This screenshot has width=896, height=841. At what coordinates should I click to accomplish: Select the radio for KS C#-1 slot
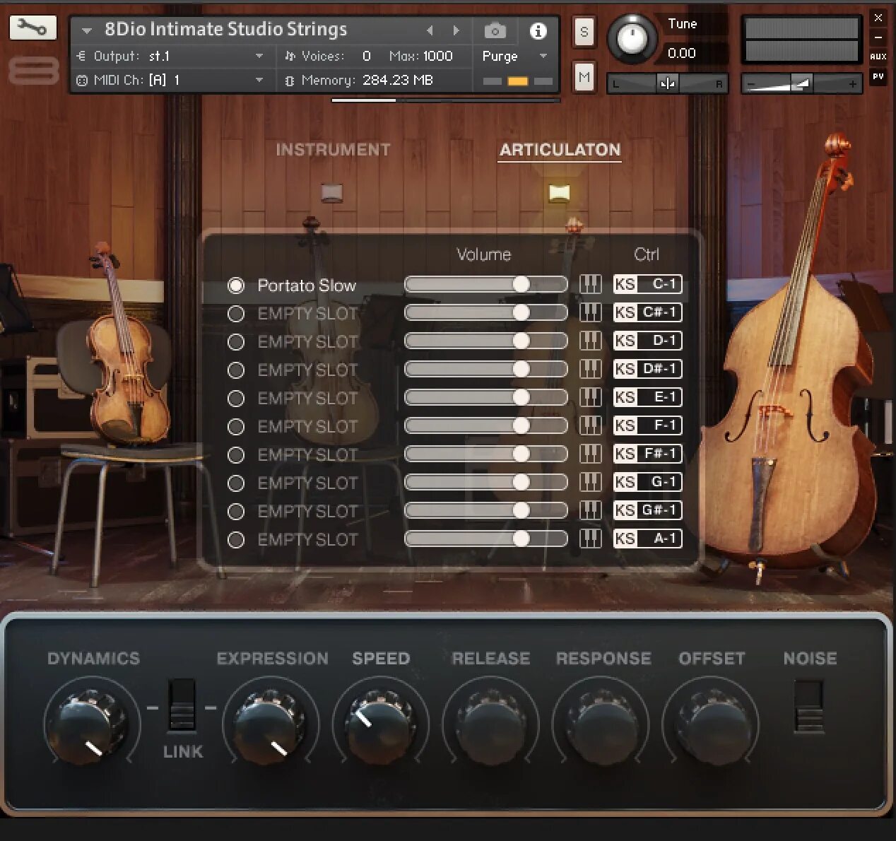point(236,314)
